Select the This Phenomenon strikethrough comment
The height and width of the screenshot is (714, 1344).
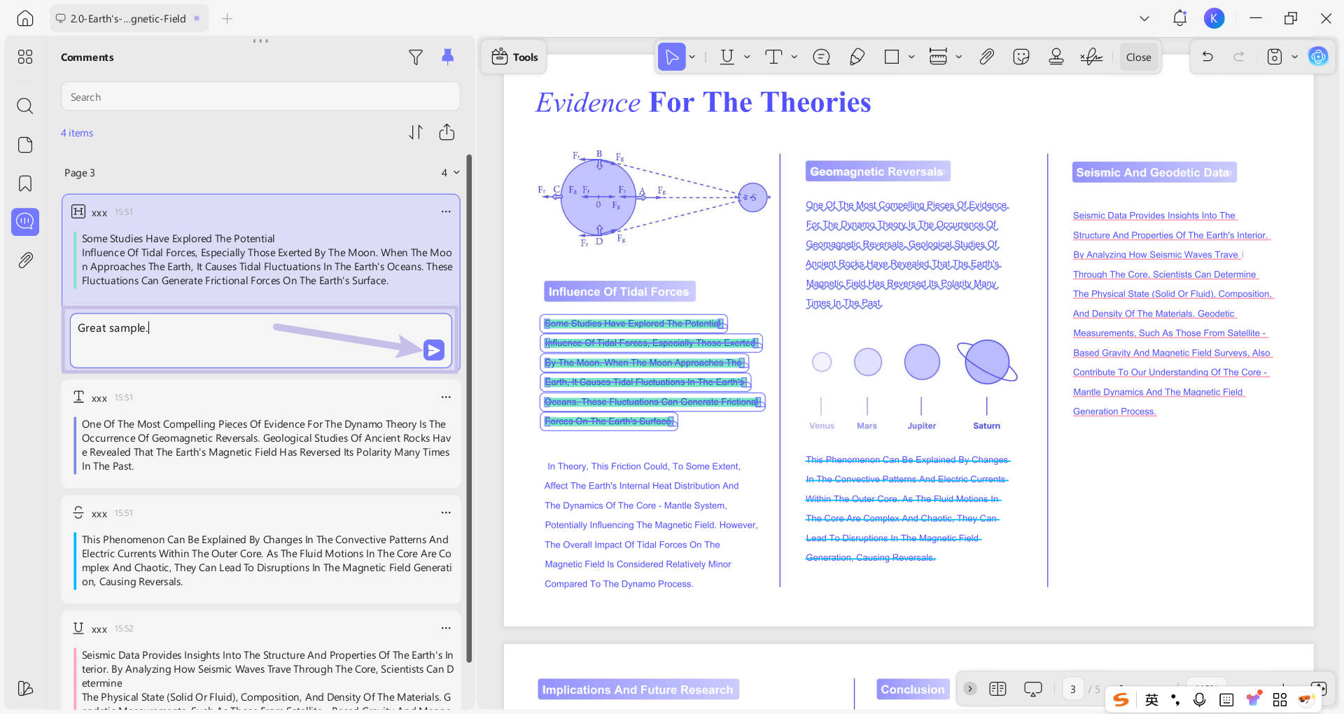(x=260, y=549)
